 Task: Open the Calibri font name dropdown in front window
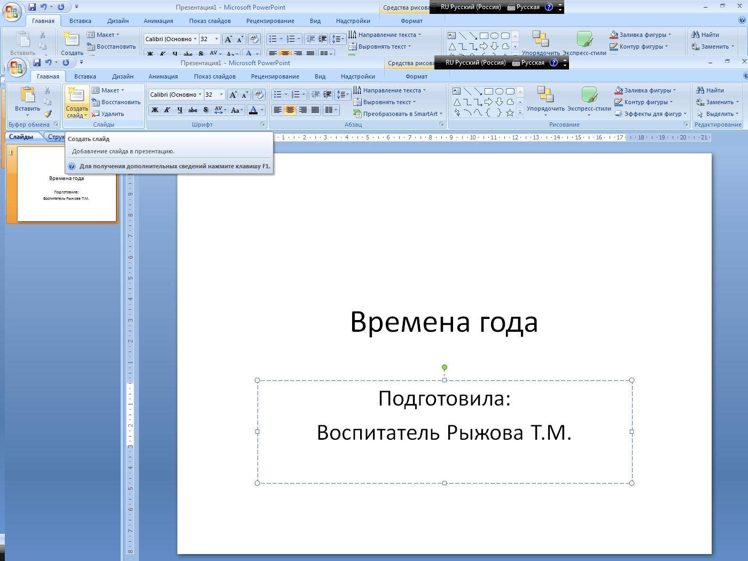(x=200, y=95)
